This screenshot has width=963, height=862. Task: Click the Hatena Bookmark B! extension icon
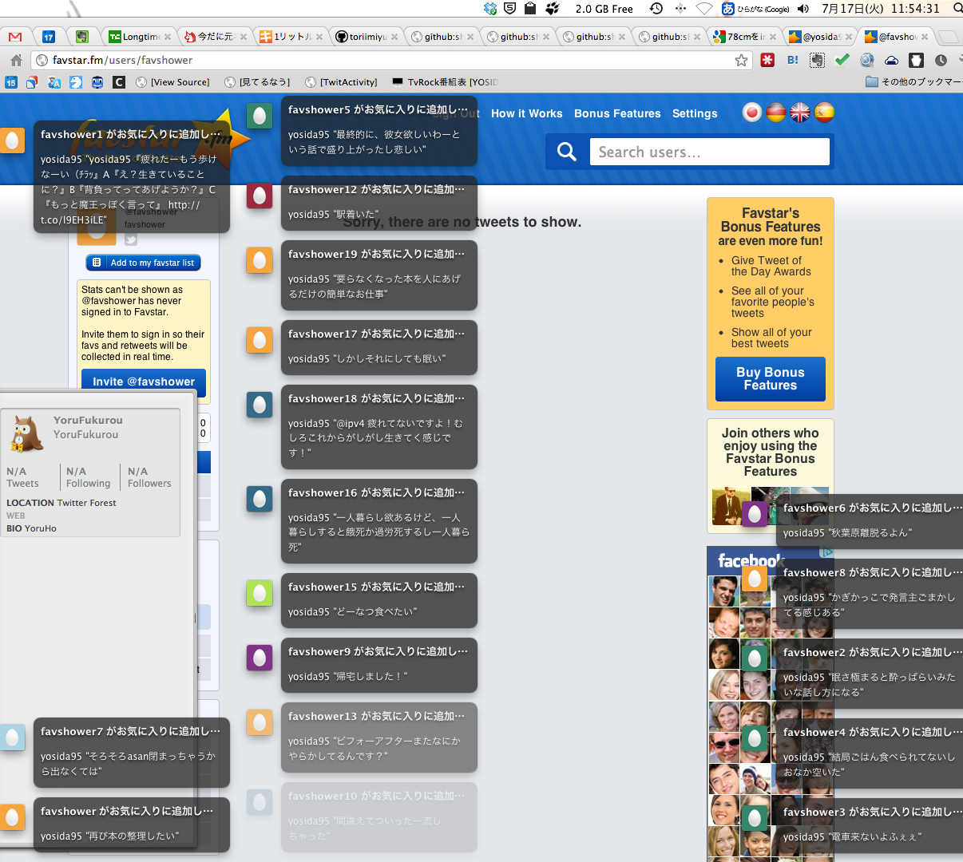point(792,60)
